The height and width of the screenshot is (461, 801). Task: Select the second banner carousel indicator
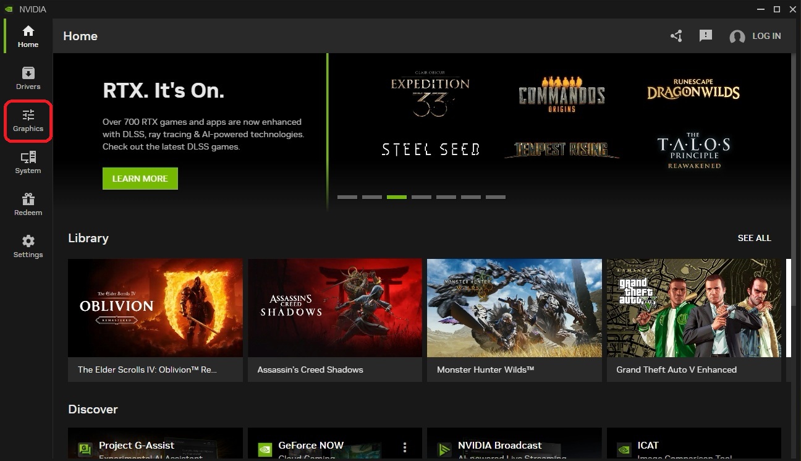click(372, 197)
